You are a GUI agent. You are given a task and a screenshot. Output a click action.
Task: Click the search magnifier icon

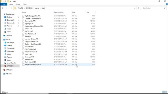pos(165,8)
